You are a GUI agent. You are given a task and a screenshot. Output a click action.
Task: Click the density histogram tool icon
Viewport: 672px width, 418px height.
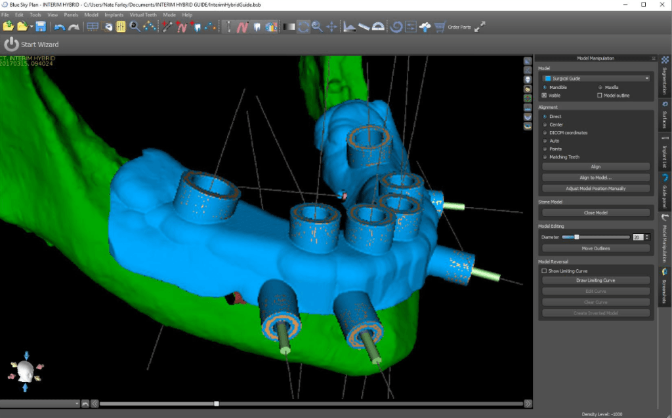point(349,27)
